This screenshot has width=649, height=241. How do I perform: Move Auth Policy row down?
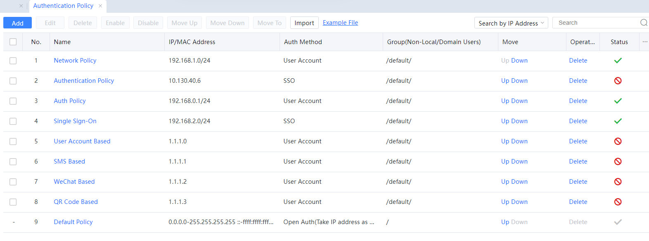point(519,101)
